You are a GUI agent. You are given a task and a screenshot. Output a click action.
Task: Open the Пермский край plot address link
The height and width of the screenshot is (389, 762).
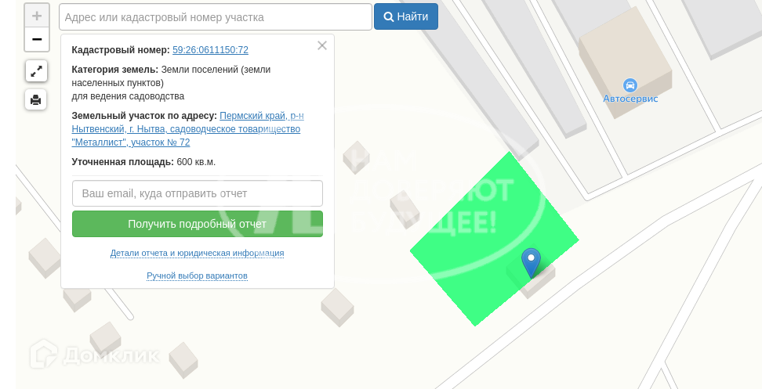click(x=188, y=129)
